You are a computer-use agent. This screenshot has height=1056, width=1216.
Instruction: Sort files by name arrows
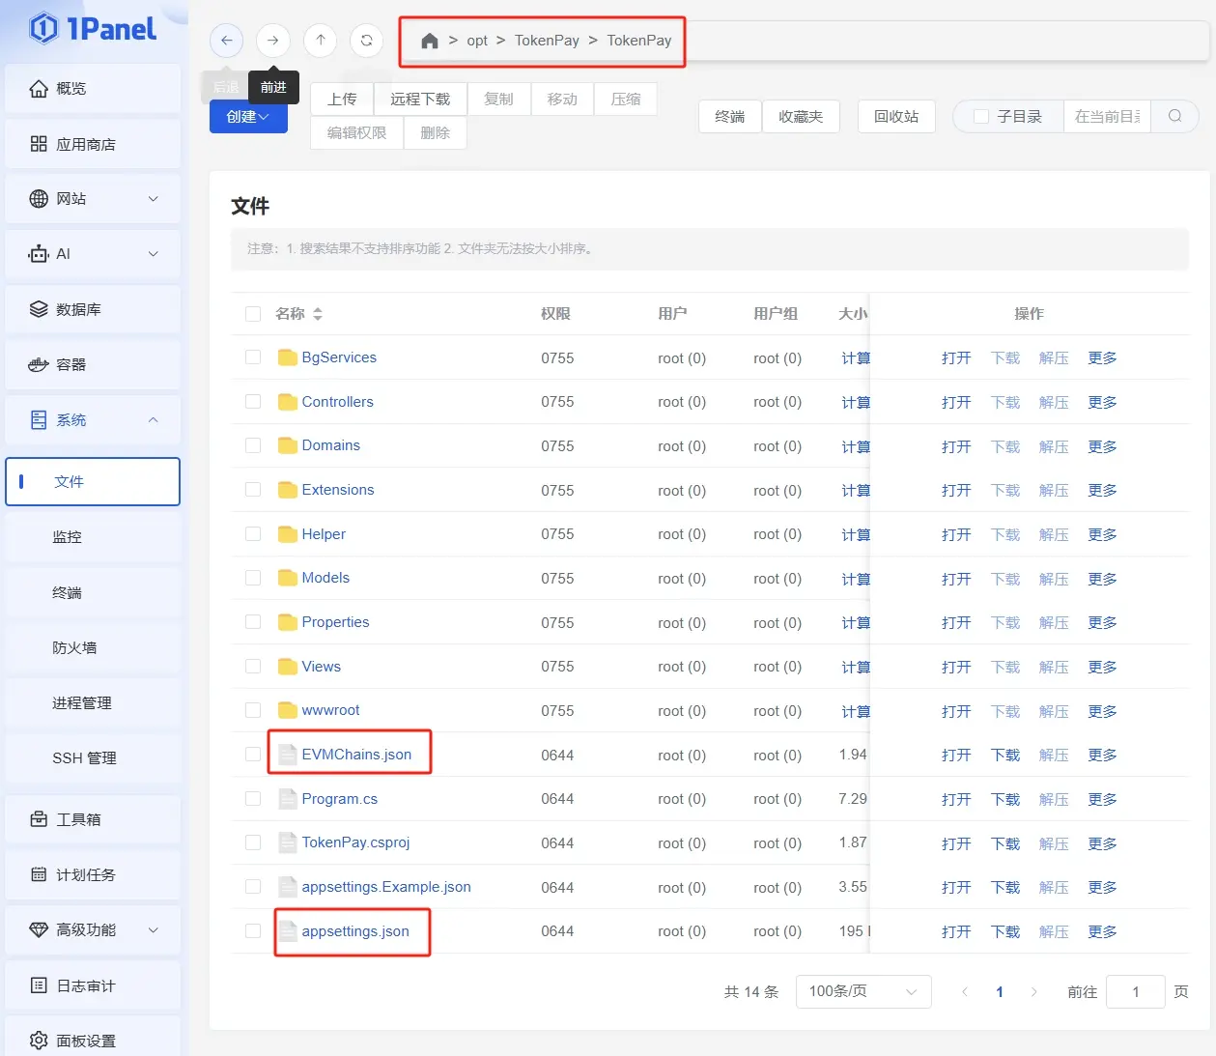pyautogui.click(x=318, y=314)
